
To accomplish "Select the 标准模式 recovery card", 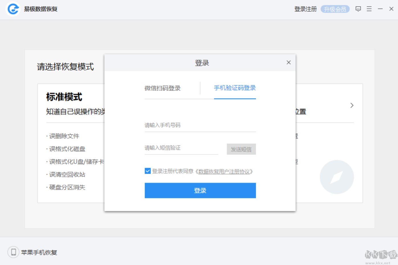I will (64, 97).
